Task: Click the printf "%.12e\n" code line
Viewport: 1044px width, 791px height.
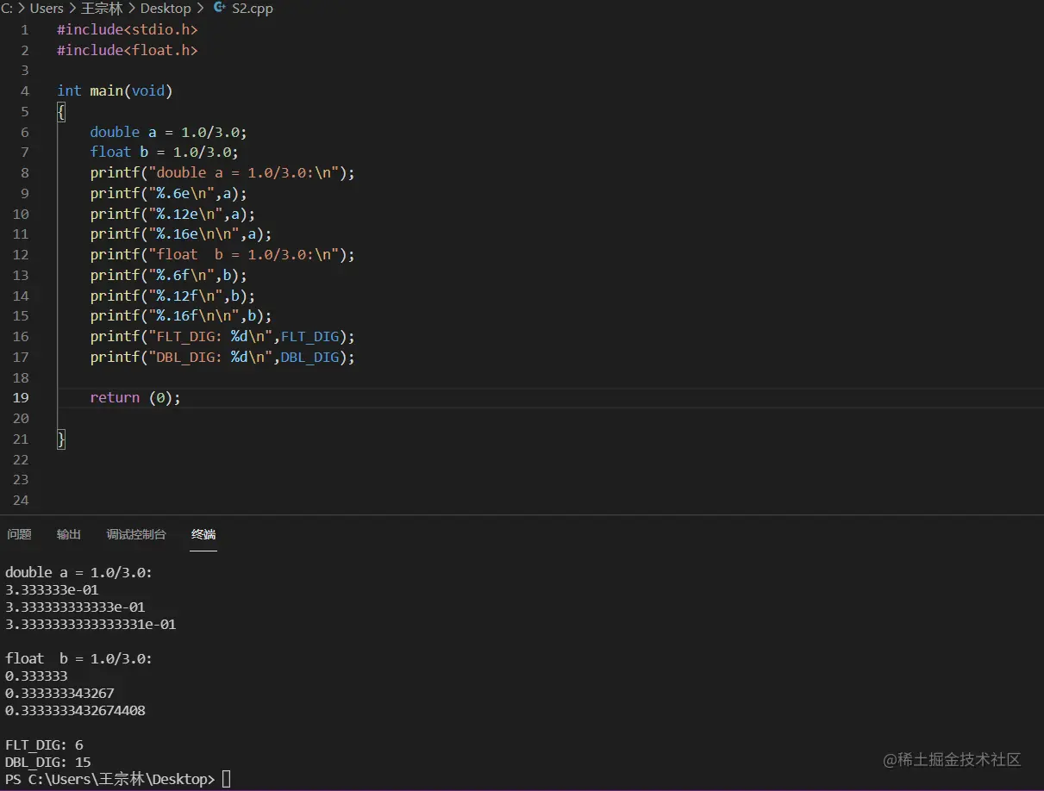Action: [x=172, y=214]
